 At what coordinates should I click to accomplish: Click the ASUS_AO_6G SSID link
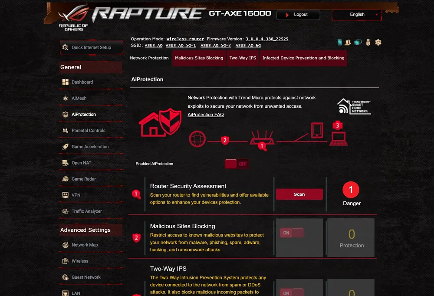(248, 46)
